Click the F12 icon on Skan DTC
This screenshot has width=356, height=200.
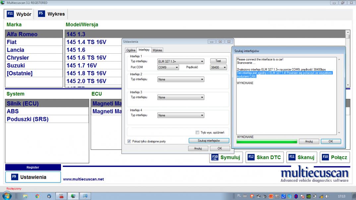pyautogui.click(x=251, y=157)
